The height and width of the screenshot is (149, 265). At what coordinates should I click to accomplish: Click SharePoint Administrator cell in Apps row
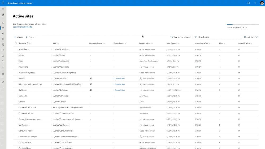(149, 61)
